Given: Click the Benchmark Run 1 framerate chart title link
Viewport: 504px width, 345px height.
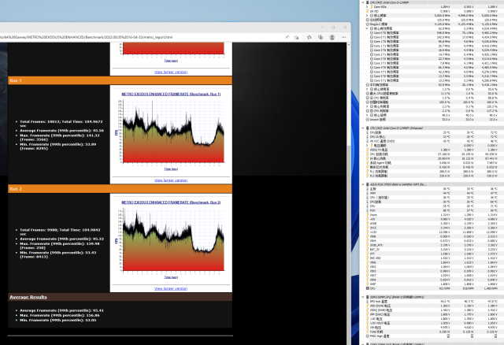Looking at the screenshot, I should 171,95.
